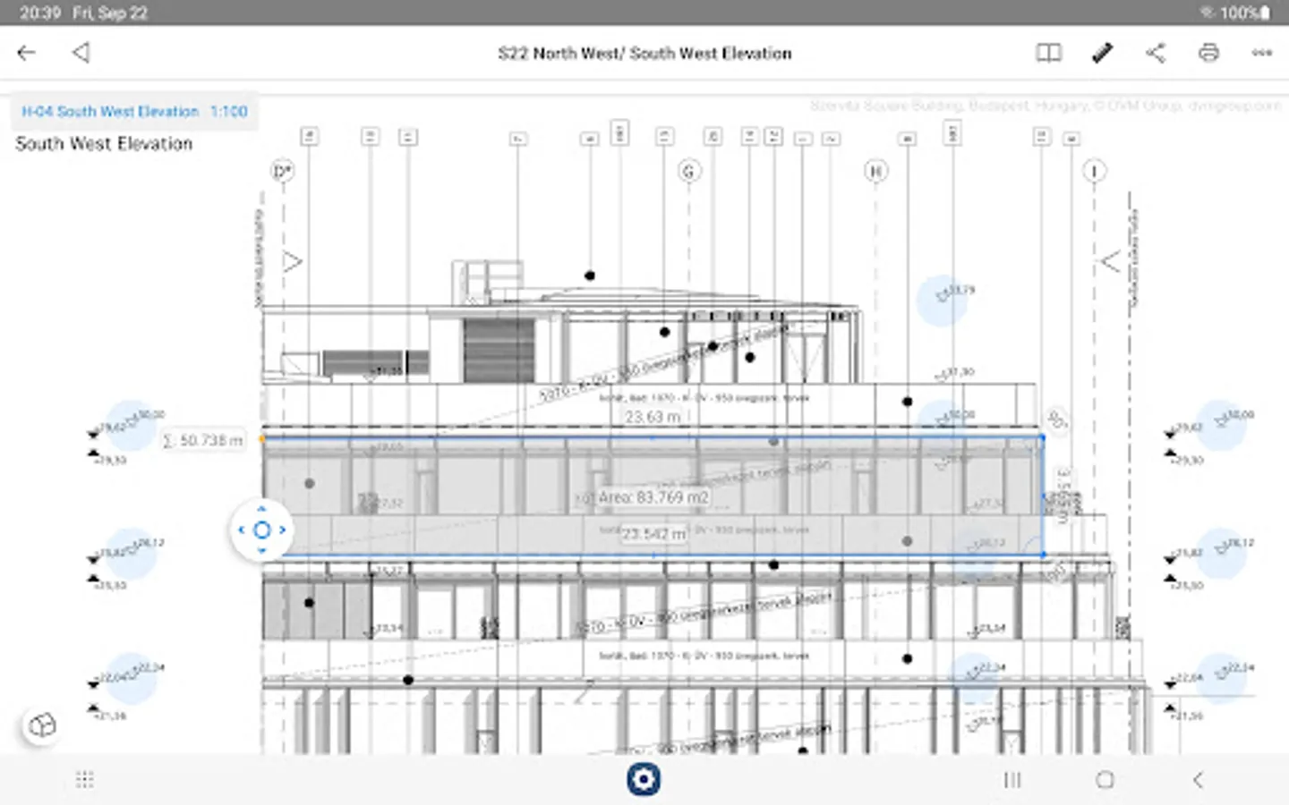Tap the Android back chevron
This screenshot has height=805, width=1289.
tap(1198, 780)
